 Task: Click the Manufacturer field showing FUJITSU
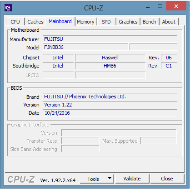(110, 39)
